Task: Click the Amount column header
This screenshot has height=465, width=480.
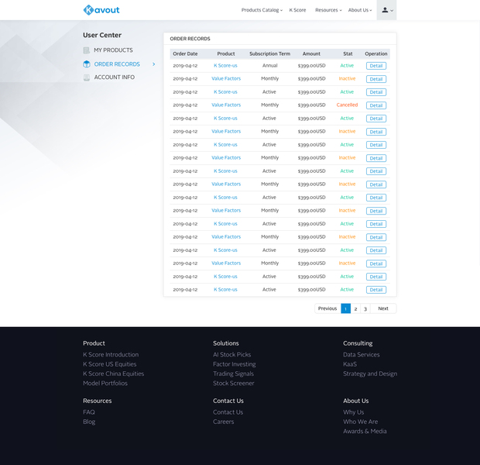Action: [311, 53]
